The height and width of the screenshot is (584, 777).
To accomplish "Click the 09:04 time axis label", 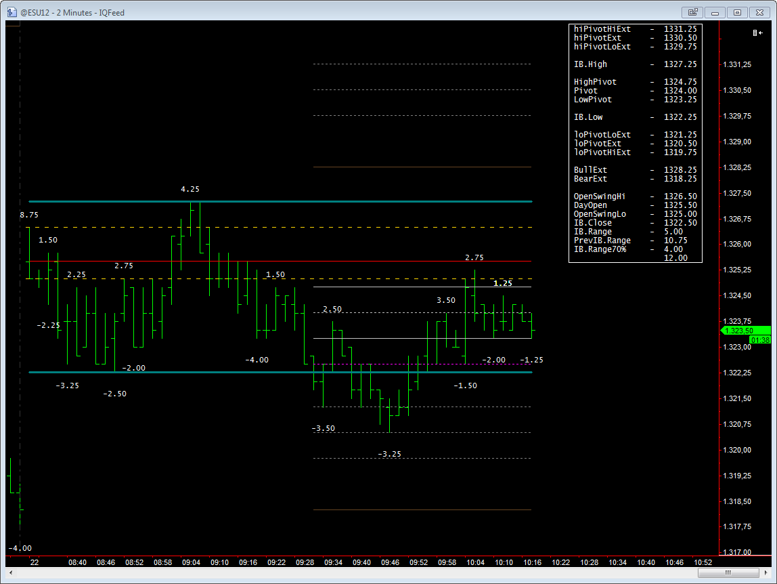I will pos(192,563).
